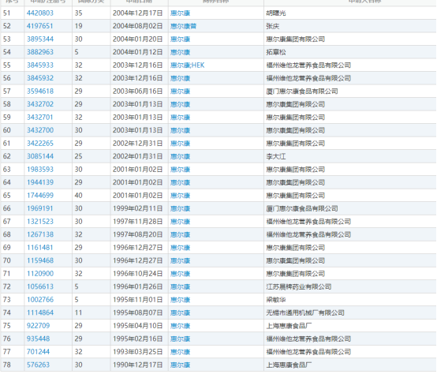The width and height of the screenshot is (437, 374).
Task: Select date 2002年12月31日
Action: (x=138, y=144)
